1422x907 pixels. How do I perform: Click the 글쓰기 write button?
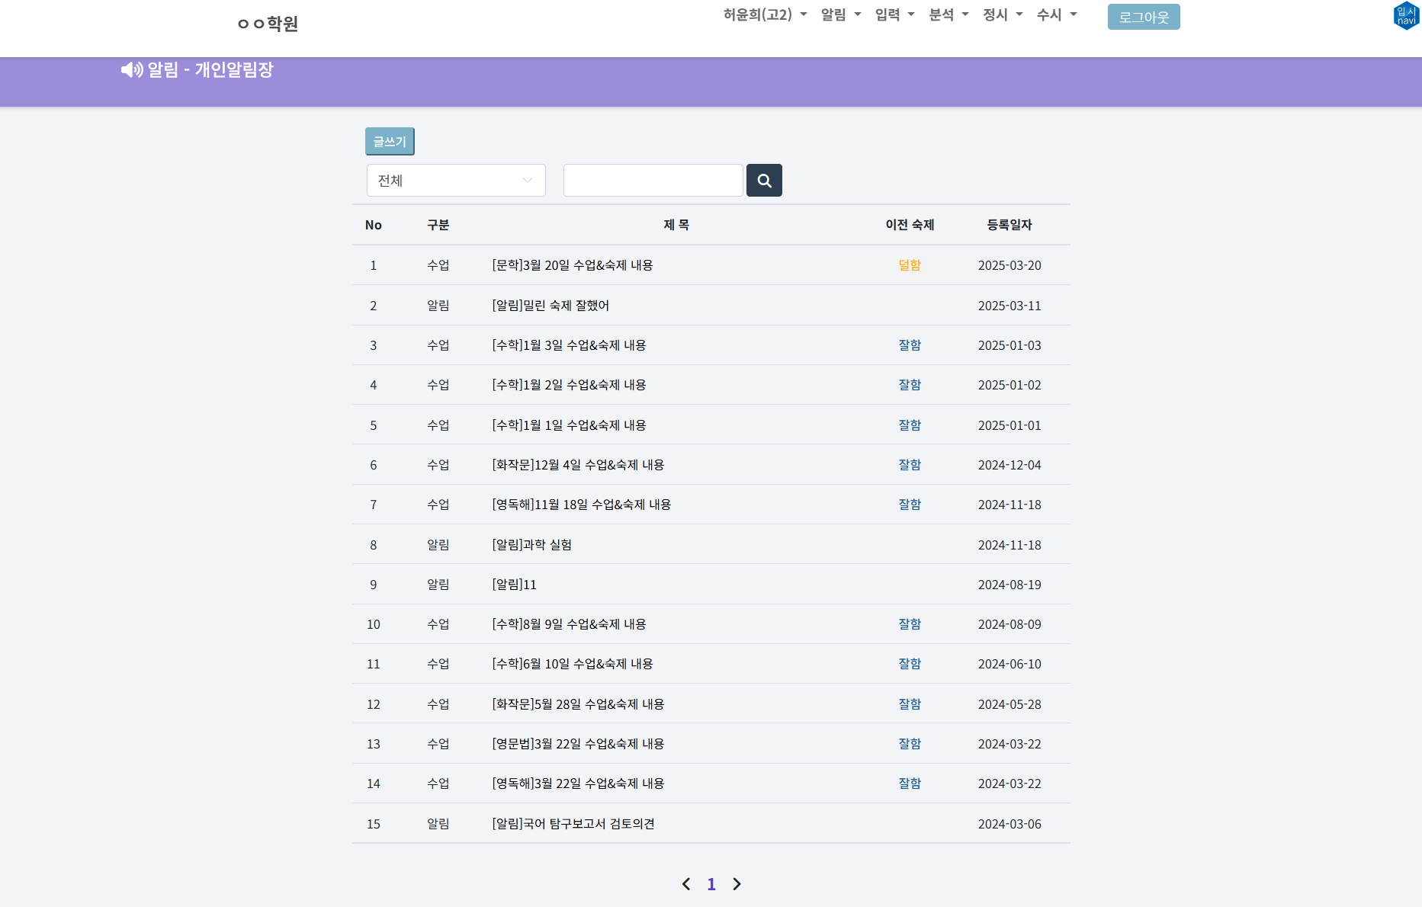pos(390,142)
